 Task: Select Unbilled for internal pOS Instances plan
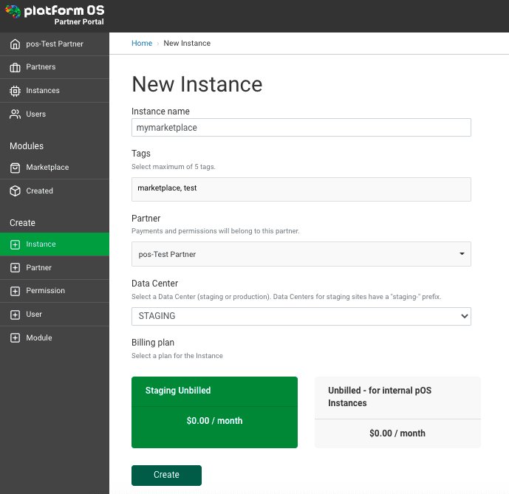[x=397, y=413]
